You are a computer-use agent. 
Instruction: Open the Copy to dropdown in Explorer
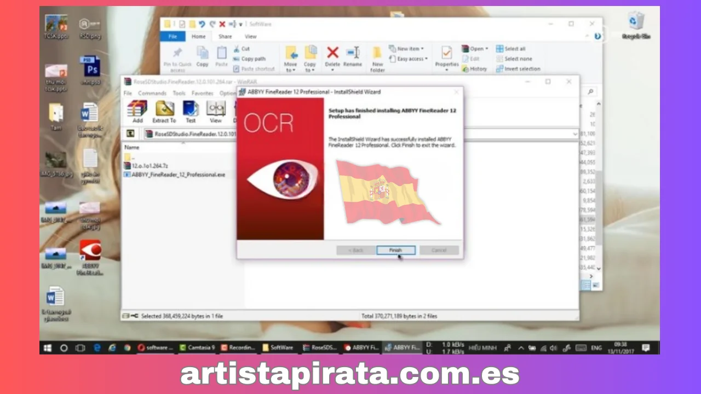point(310,59)
